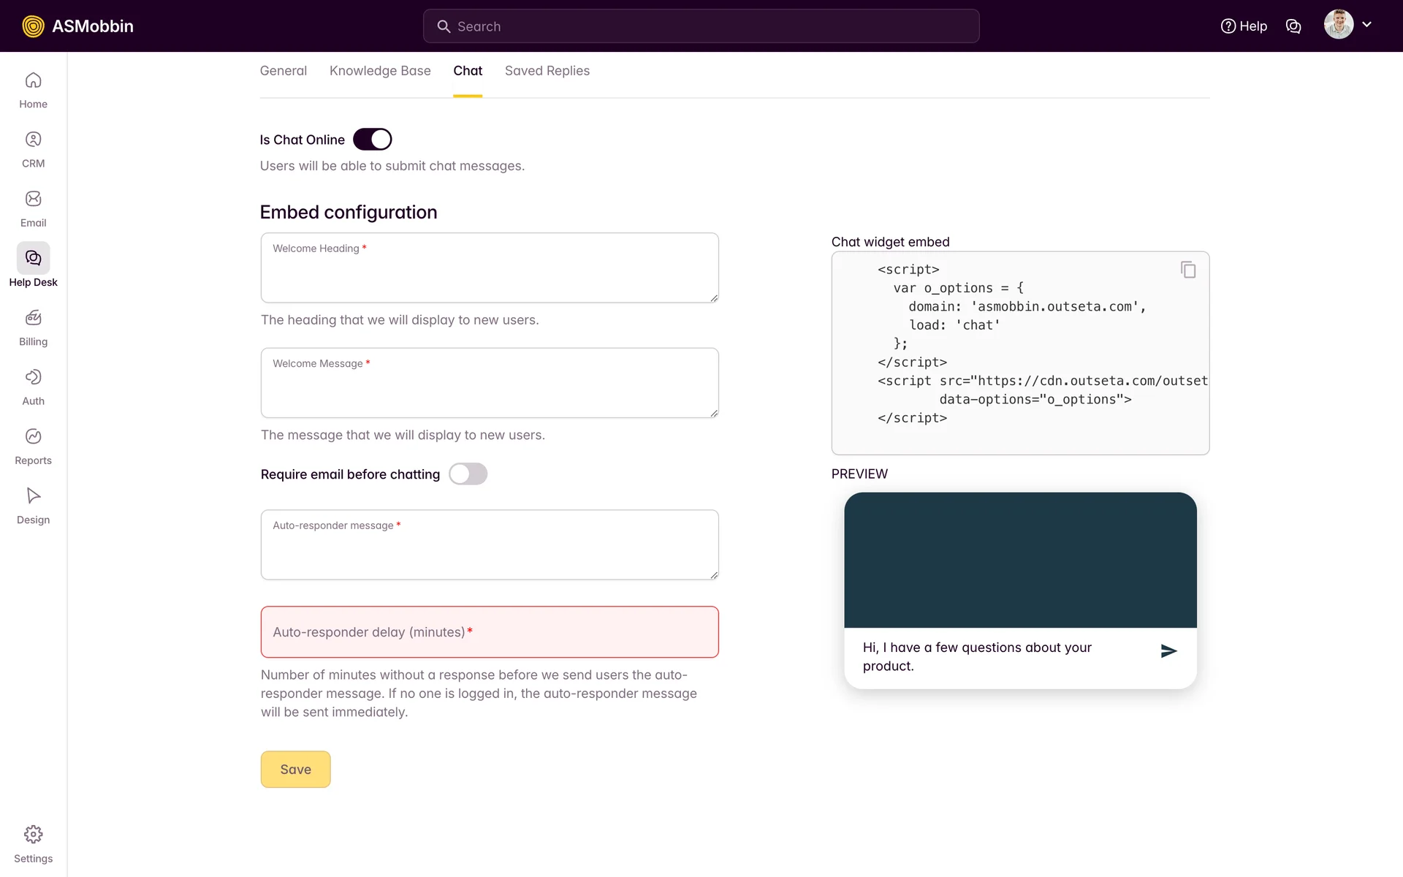Open the Auth section icon
Viewport: 1403px width, 877px height.
pyautogui.click(x=33, y=377)
